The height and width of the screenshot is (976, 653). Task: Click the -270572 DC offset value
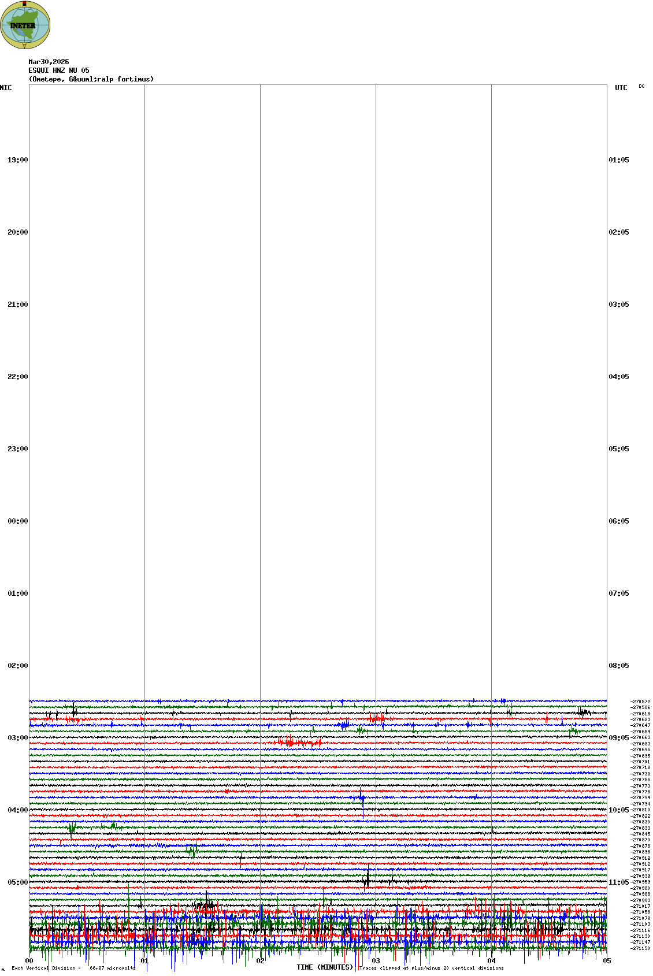[640, 702]
